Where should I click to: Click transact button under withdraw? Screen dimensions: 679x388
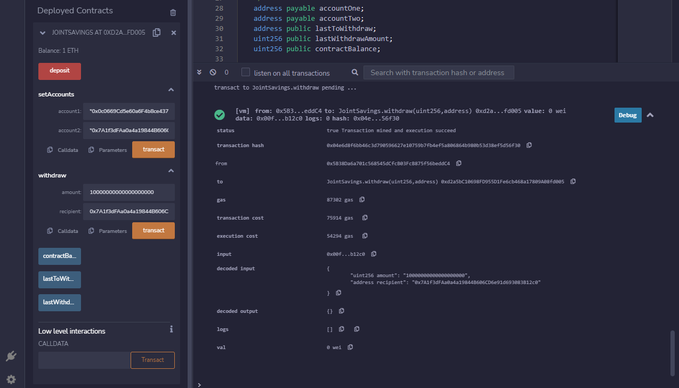pos(153,231)
